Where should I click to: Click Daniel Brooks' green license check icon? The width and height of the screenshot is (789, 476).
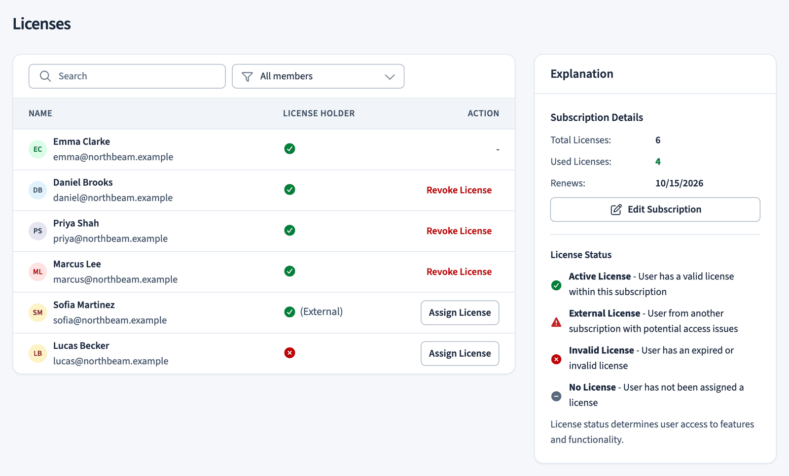[x=290, y=190]
